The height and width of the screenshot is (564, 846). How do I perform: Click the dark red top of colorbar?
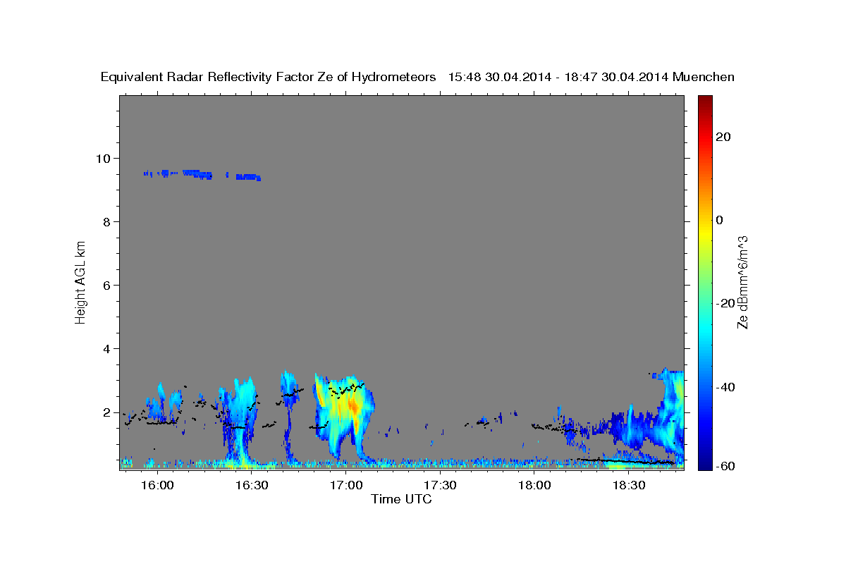pos(704,101)
